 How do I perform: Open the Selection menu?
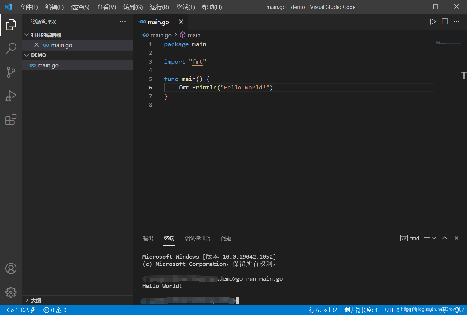(x=80, y=7)
